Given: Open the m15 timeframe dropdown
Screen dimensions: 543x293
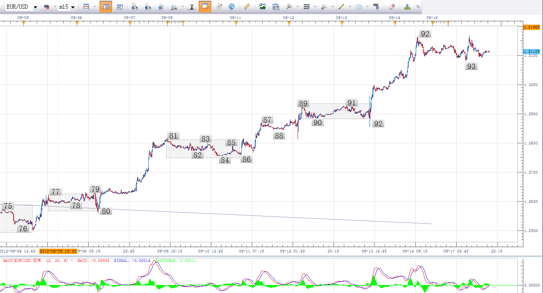Looking at the screenshot, I should [x=73, y=7].
